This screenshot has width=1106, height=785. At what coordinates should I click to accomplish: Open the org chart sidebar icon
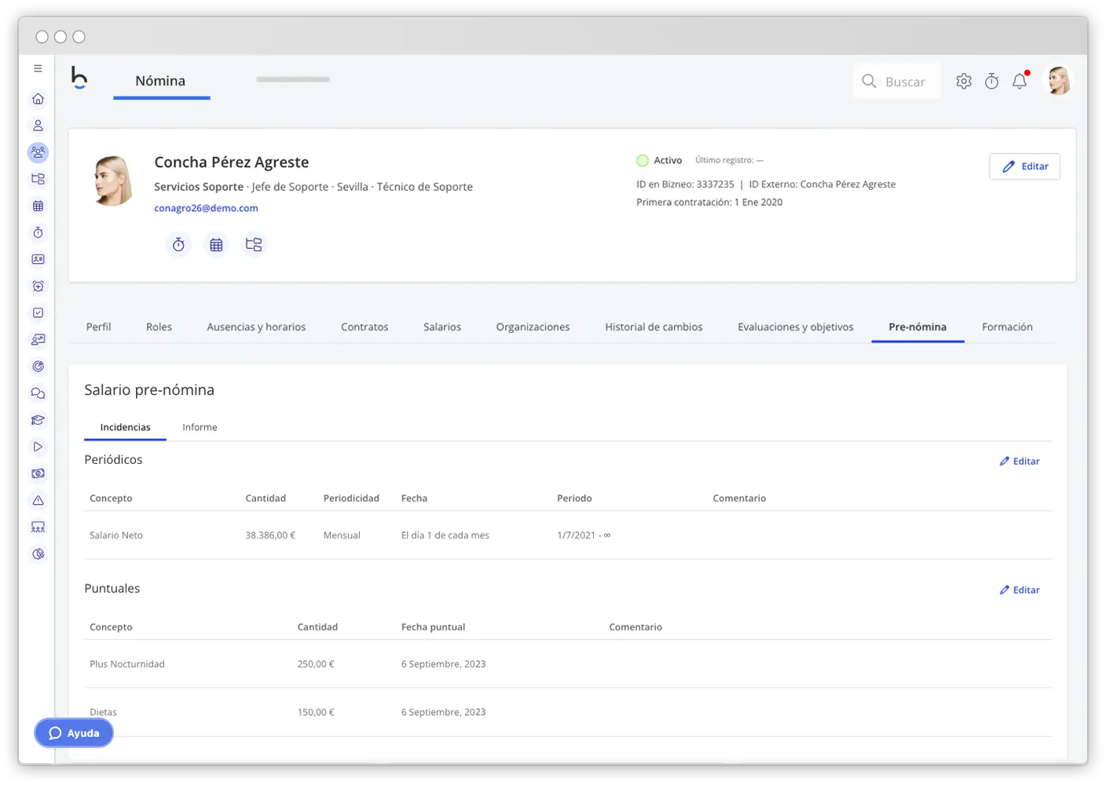[x=38, y=179]
